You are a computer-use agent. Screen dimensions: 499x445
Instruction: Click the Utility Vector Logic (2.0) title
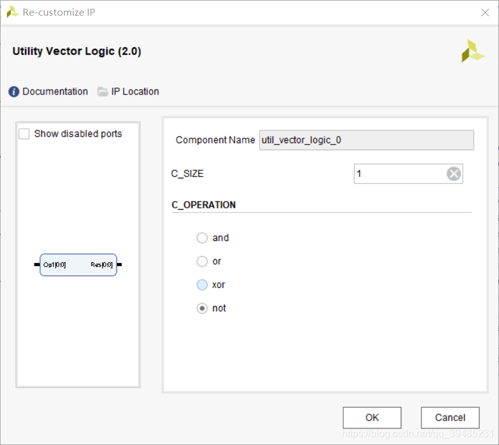77,51
